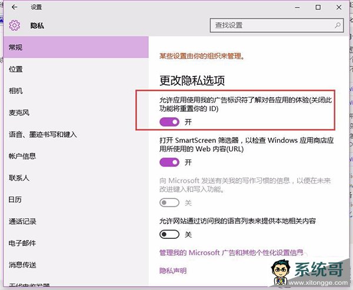The height and width of the screenshot is (290, 353).
Task: Open 管理我的 Microsoft 广告 personalization link
Action: 235,252
